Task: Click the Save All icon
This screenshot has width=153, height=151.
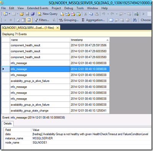Action: (33, 14)
